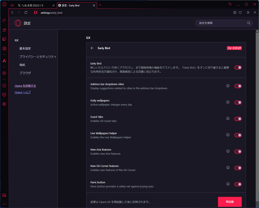Open the player icon in sidebar

point(4,73)
